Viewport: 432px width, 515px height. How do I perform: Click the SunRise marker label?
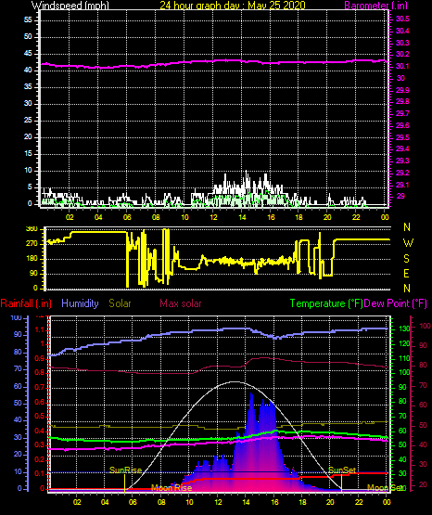coord(125,470)
